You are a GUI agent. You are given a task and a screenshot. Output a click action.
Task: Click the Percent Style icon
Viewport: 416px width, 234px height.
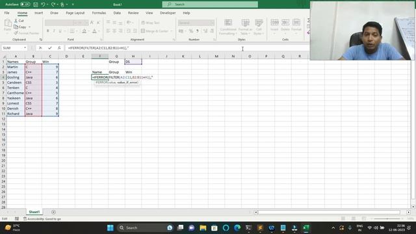coord(191,31)
